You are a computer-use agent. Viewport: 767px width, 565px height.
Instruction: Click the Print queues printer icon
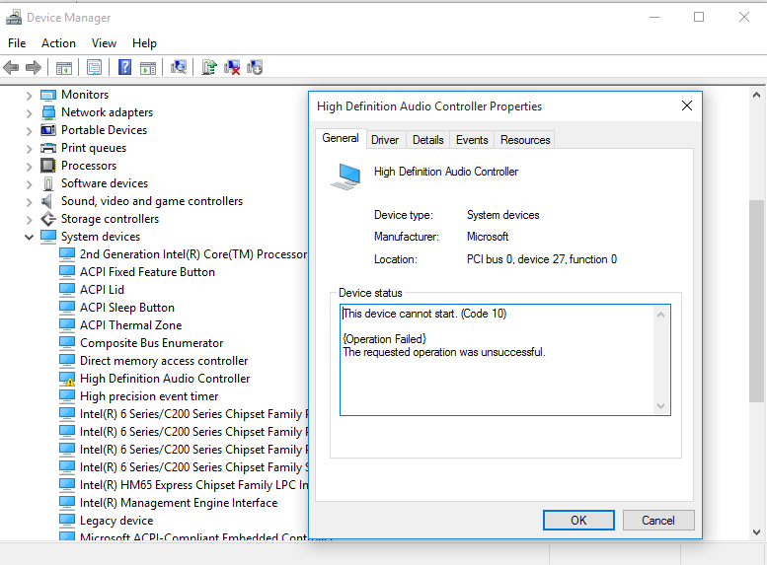pyautogui.click(x=48, y=148)
